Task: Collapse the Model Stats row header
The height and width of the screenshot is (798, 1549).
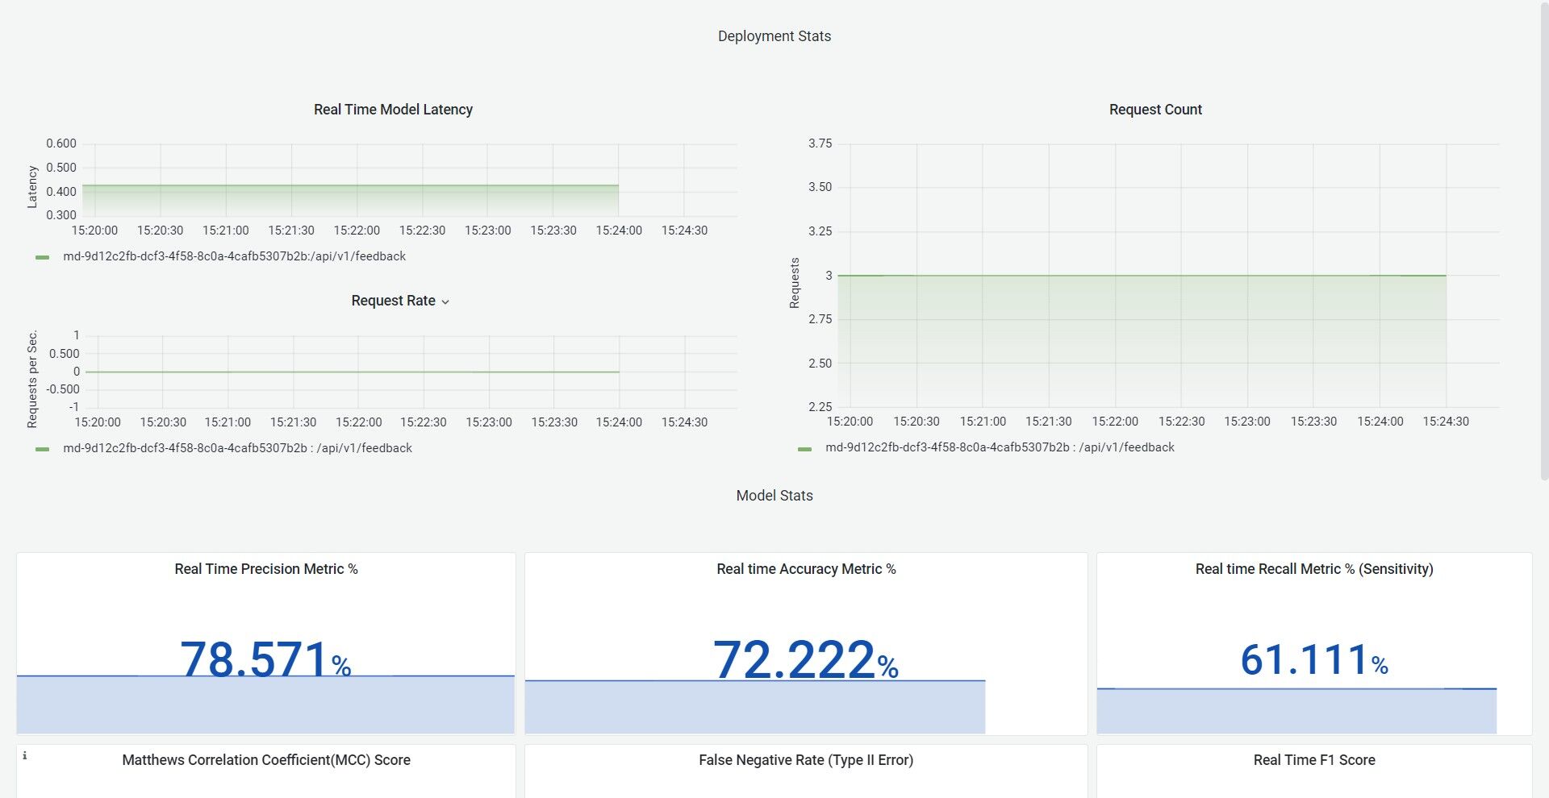Action: pos(774,496)
